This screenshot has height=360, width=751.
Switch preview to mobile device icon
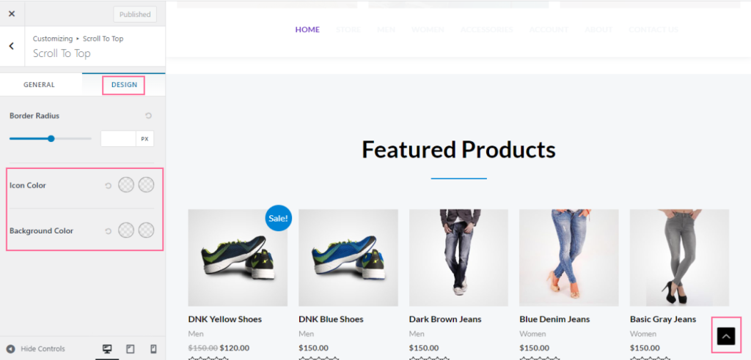tap(153, 349)
